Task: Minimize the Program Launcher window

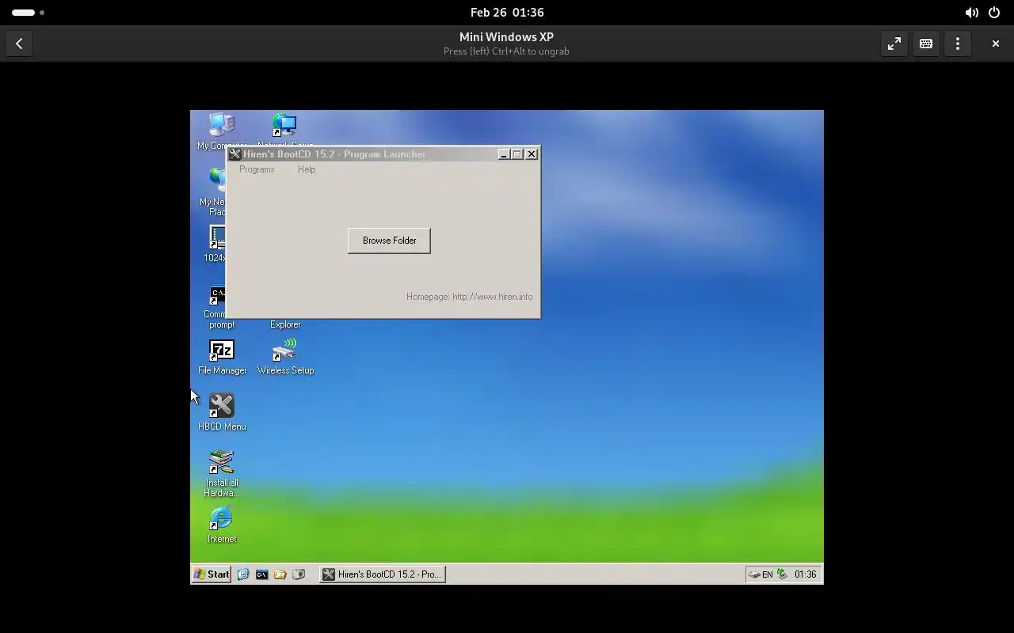Action: click(503, 154)
